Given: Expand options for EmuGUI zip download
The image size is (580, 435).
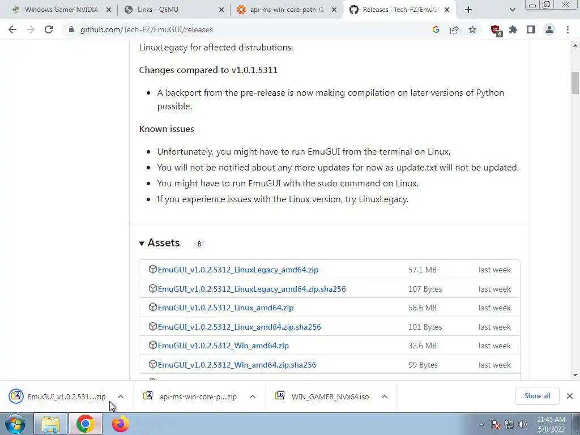Looking at the screenshot, I should 121,396.
